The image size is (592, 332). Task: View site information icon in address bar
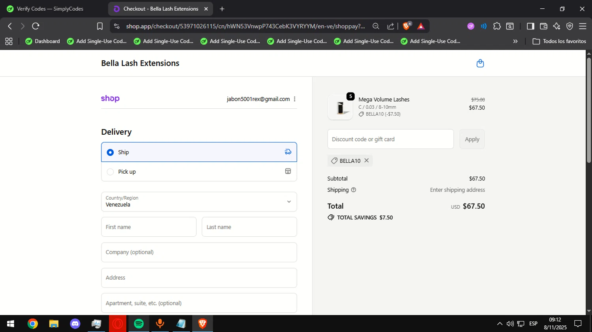(116, 26)
